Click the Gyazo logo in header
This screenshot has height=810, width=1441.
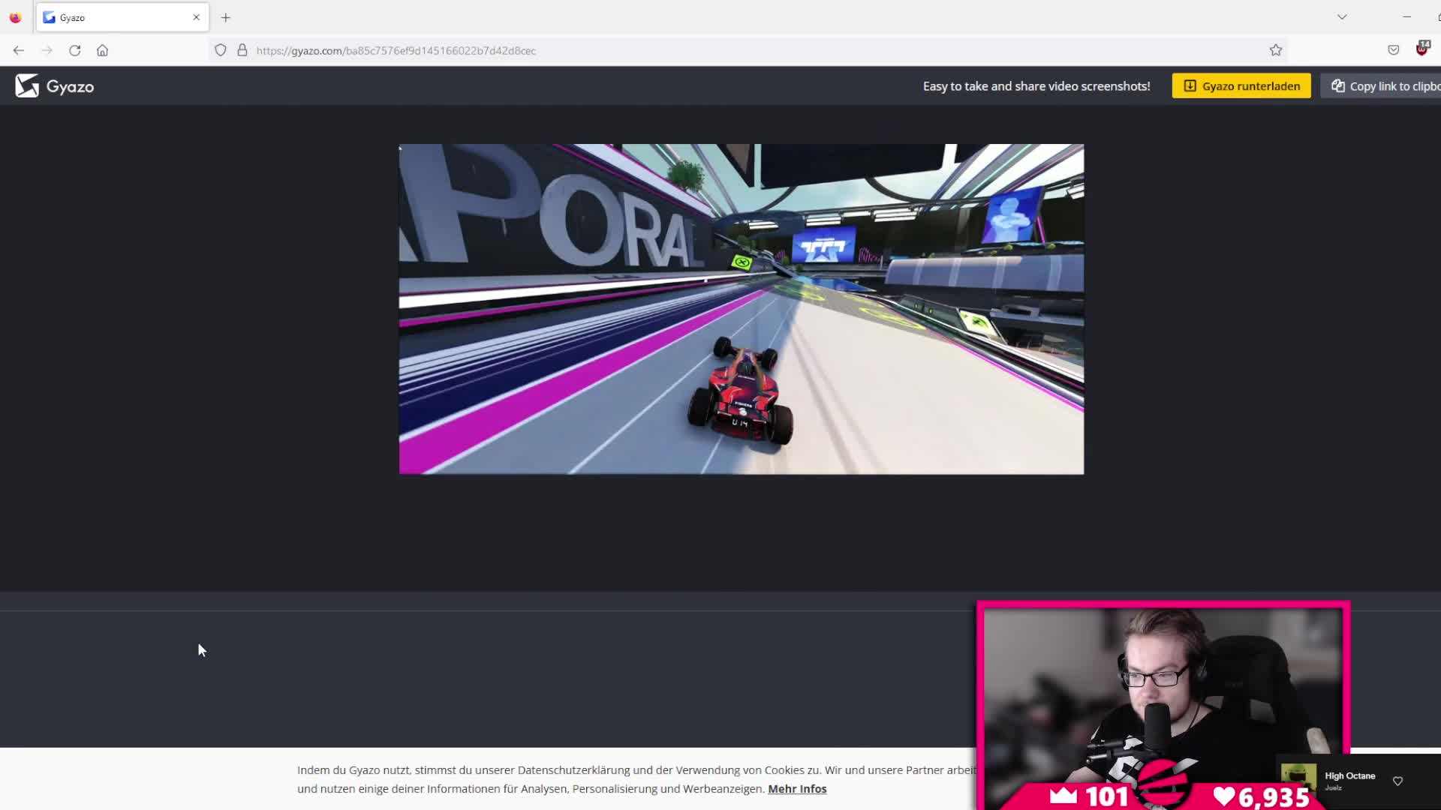54,86
